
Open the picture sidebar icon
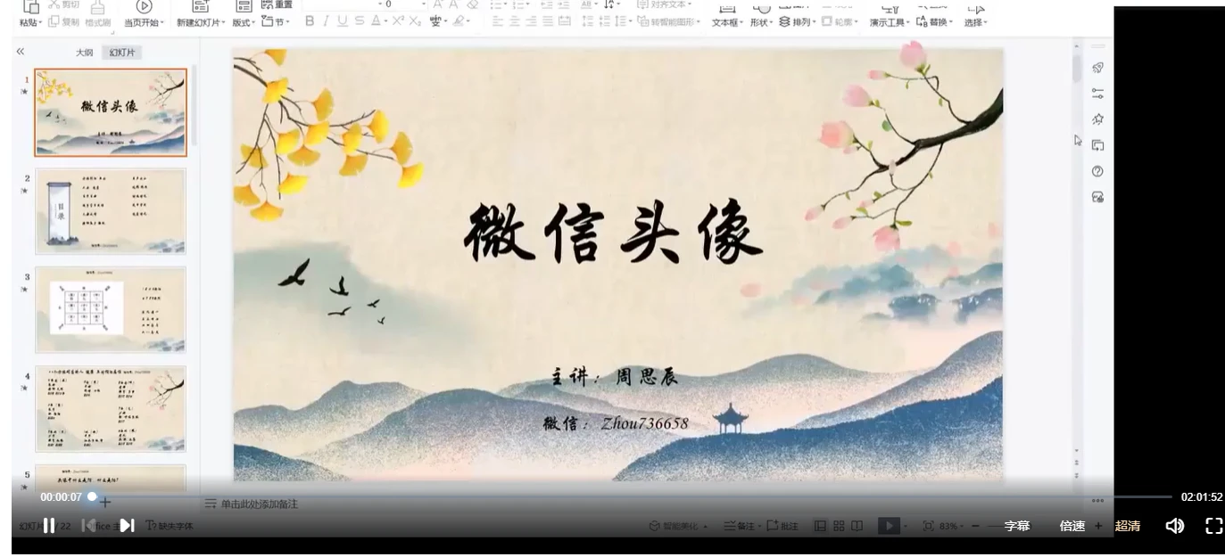(1097, 197)
